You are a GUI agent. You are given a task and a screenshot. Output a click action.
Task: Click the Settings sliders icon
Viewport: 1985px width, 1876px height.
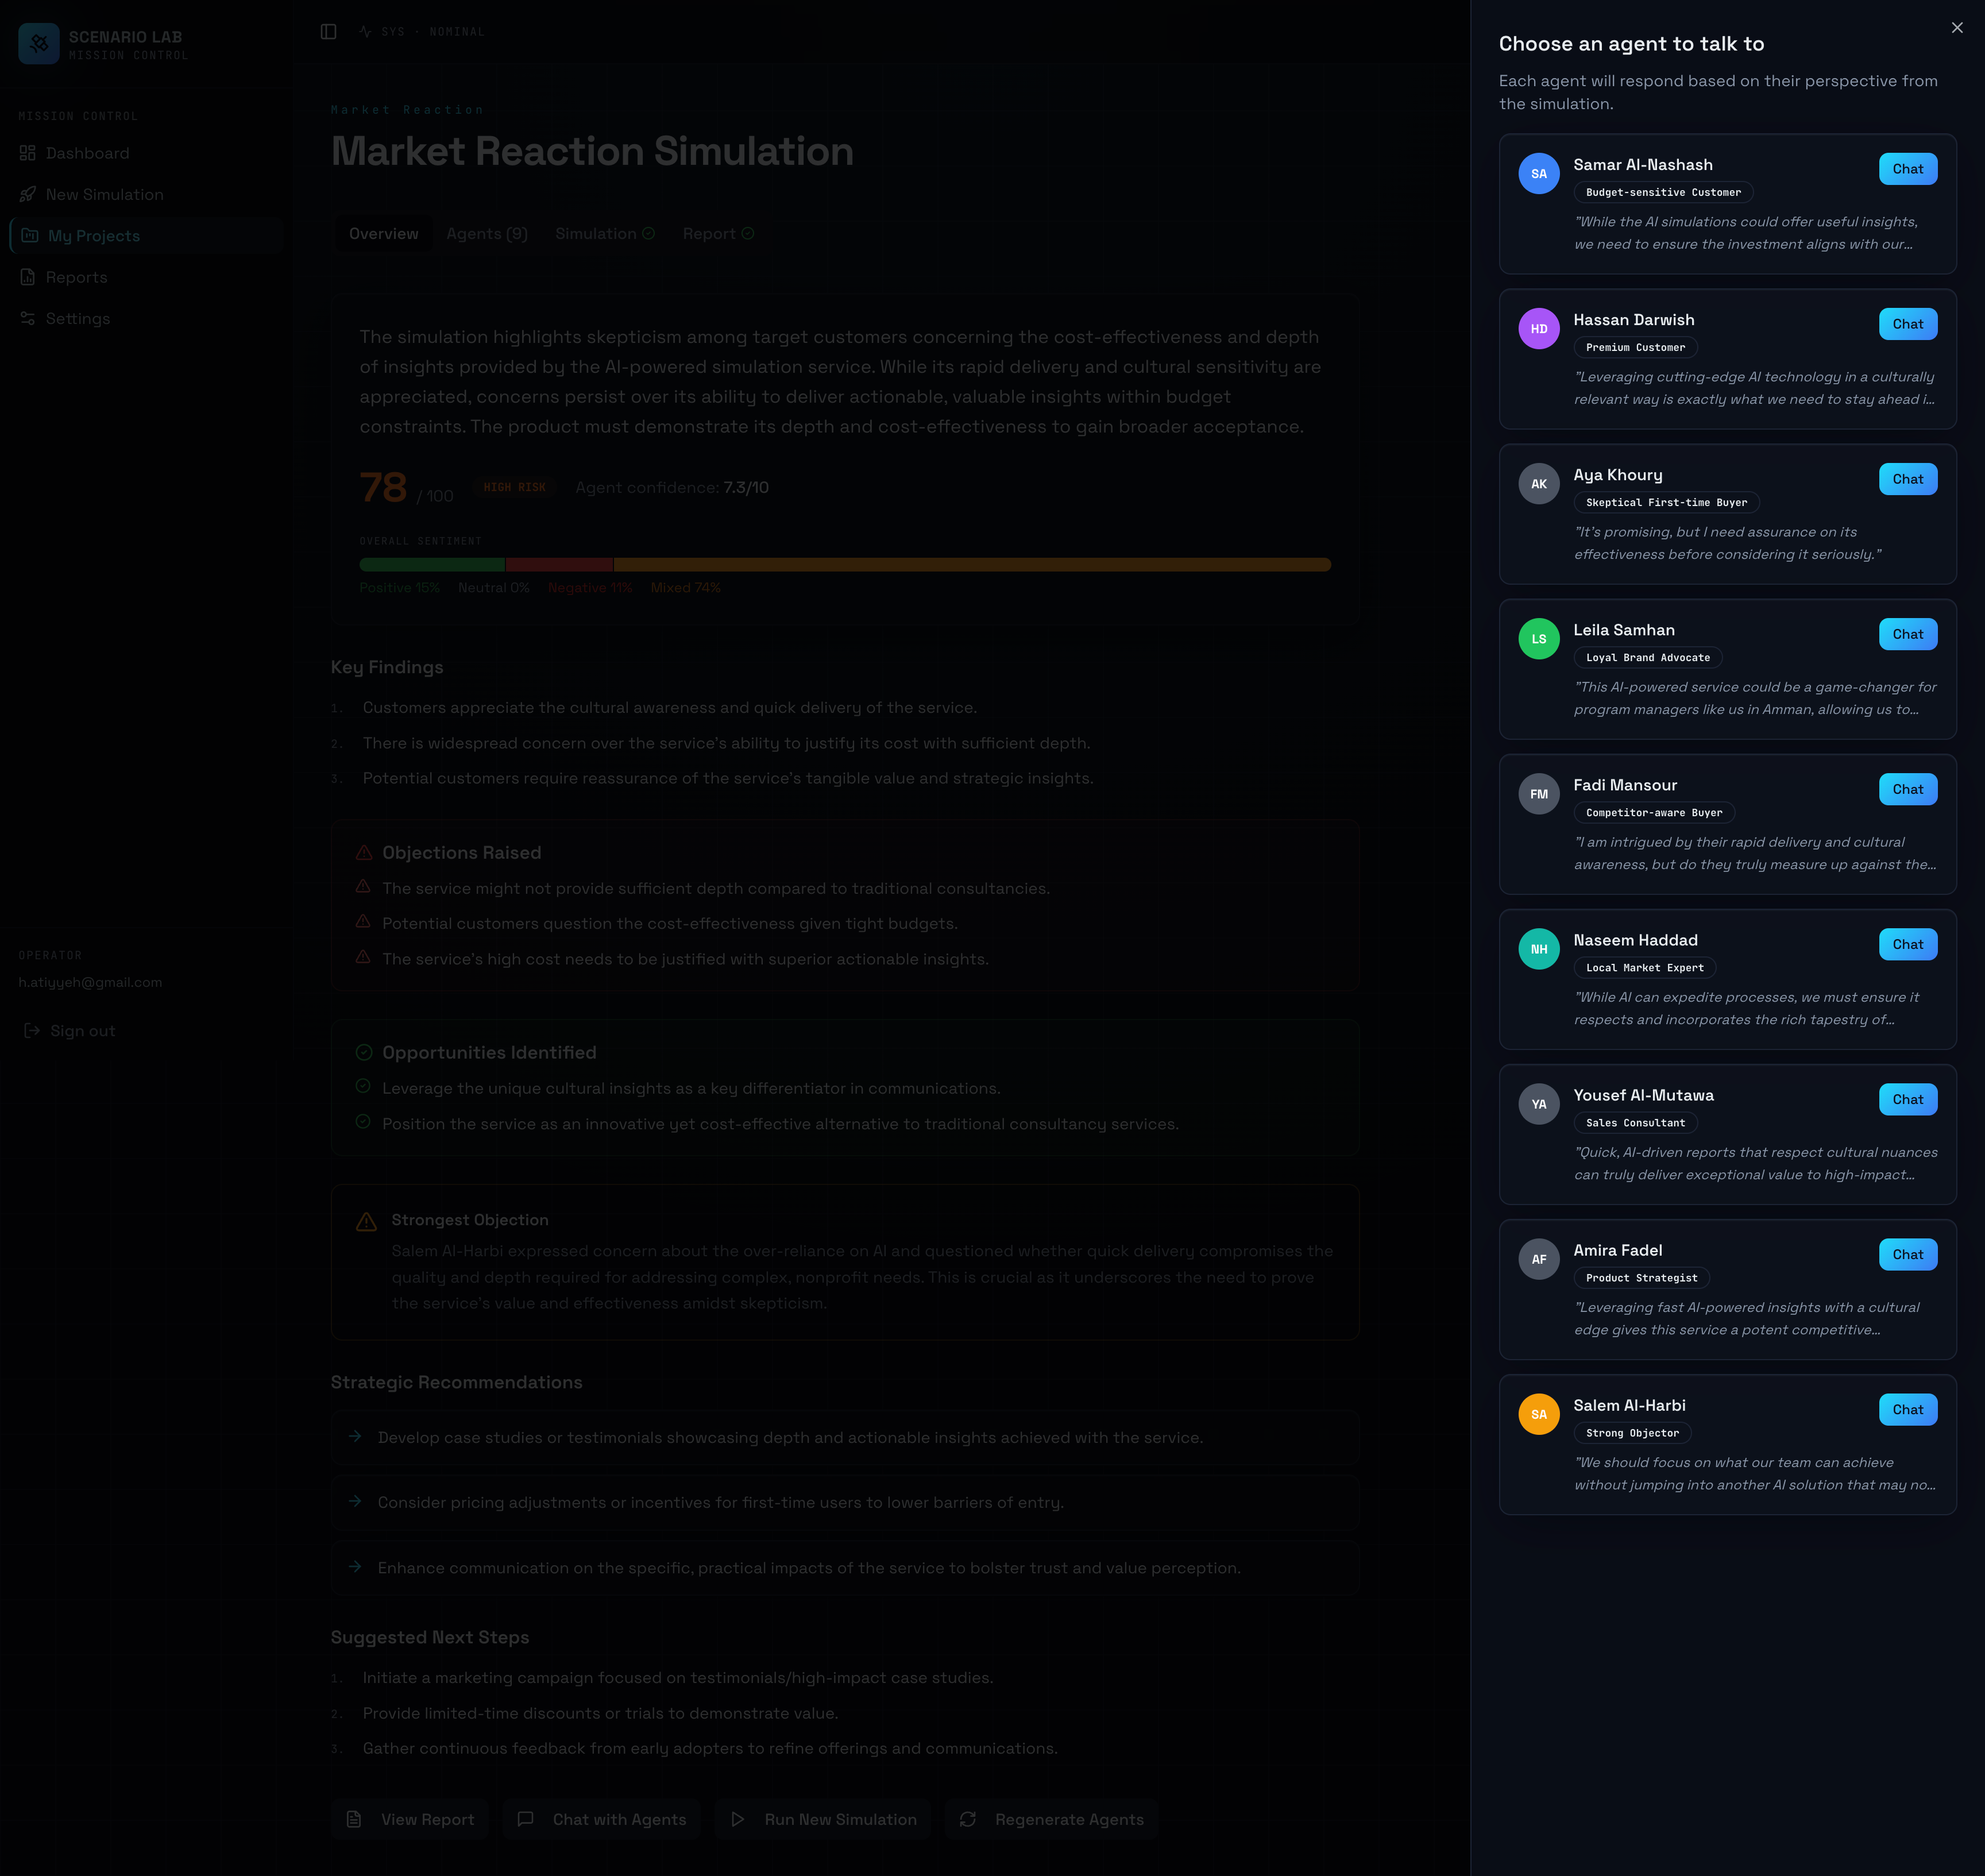click(x=27, y=318)
